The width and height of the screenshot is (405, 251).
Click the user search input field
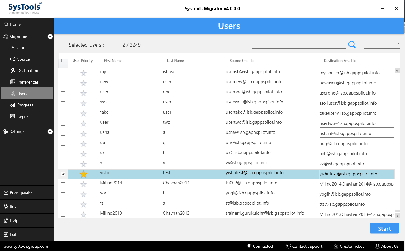(299, 45)
